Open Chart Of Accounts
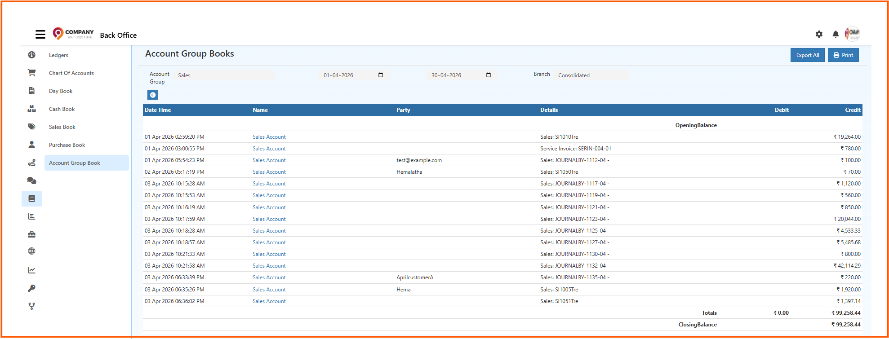889x339 pixels. point(71,73)
